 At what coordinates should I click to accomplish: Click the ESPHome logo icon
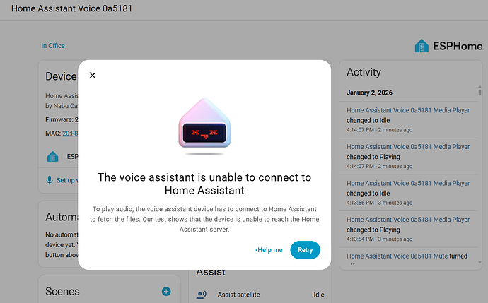click(x=422, y=46)
